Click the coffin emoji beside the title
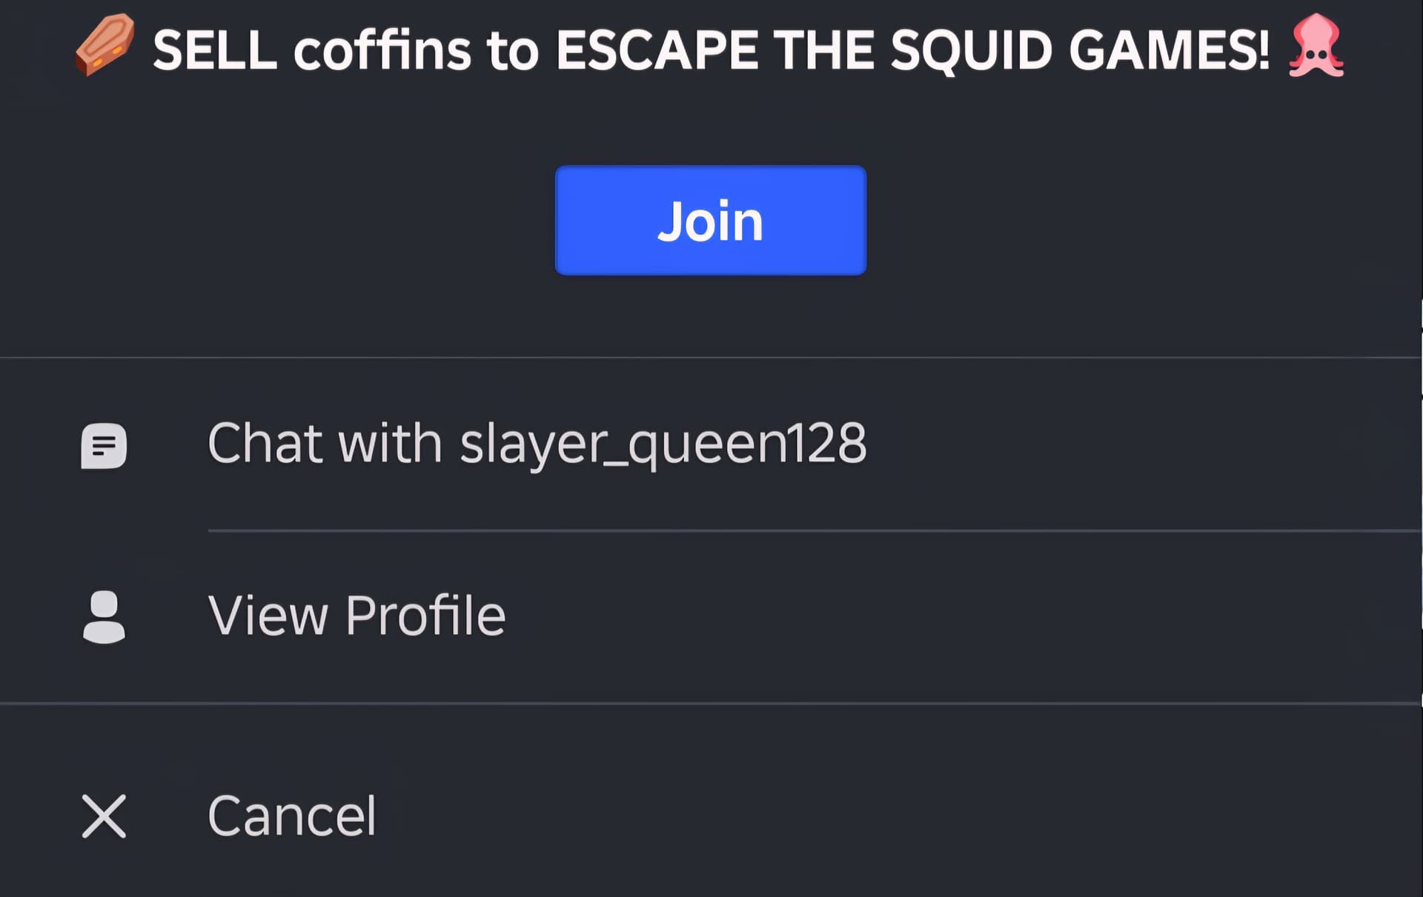The width and height of the screenshot is (1423, 897). (x=105, y=45)
